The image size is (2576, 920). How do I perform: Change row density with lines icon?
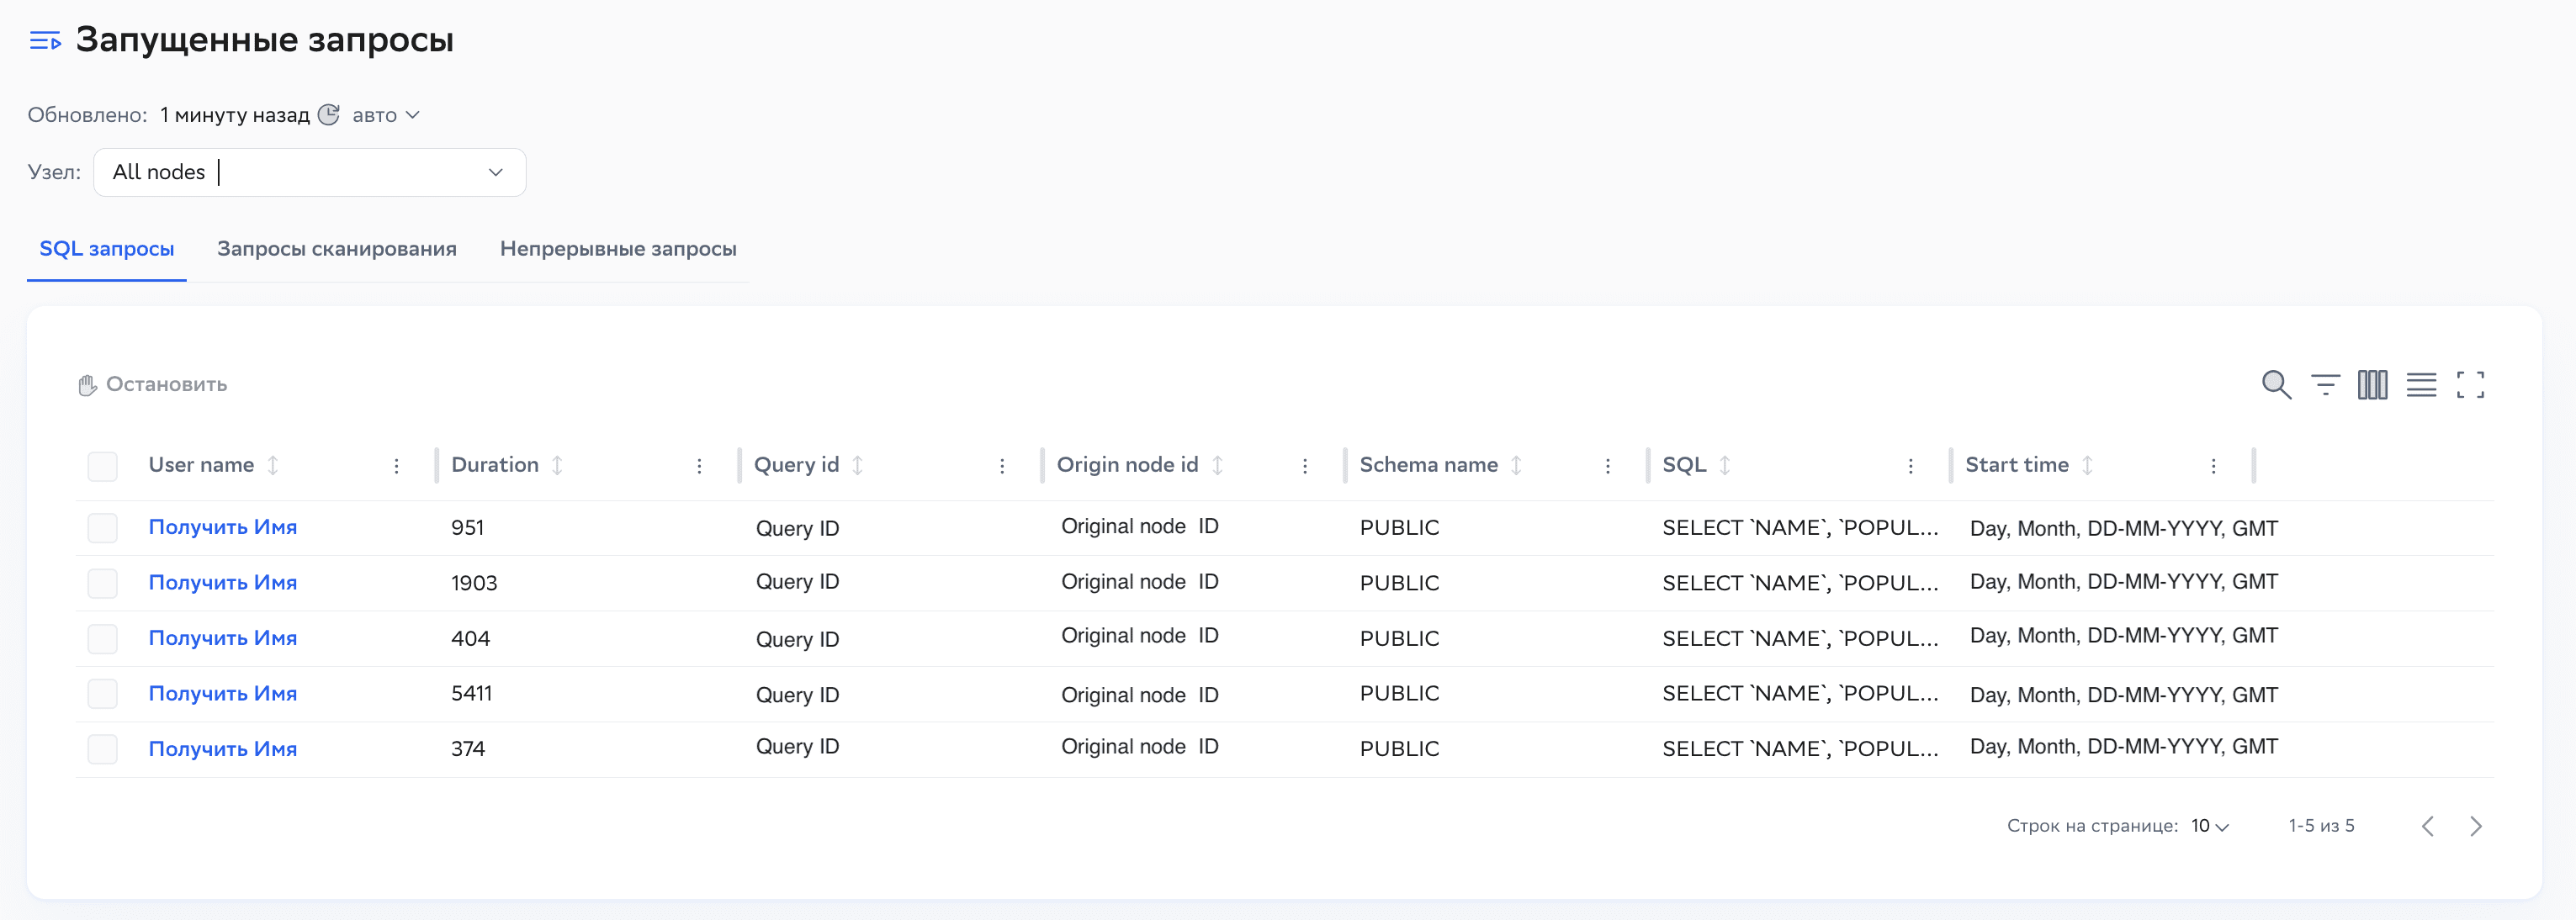coord(2421,384)
